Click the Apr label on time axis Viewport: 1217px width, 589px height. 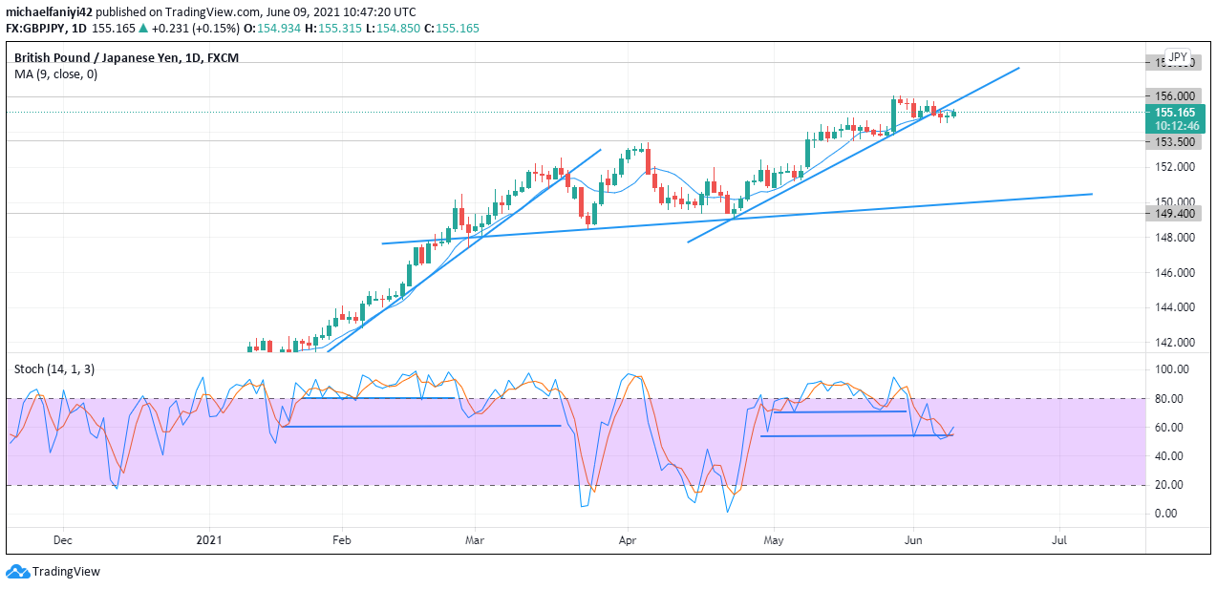(628, 540)
